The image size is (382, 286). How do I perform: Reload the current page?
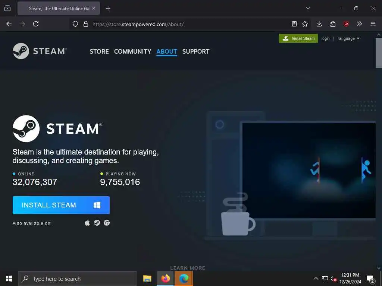[x=36, y=24]
